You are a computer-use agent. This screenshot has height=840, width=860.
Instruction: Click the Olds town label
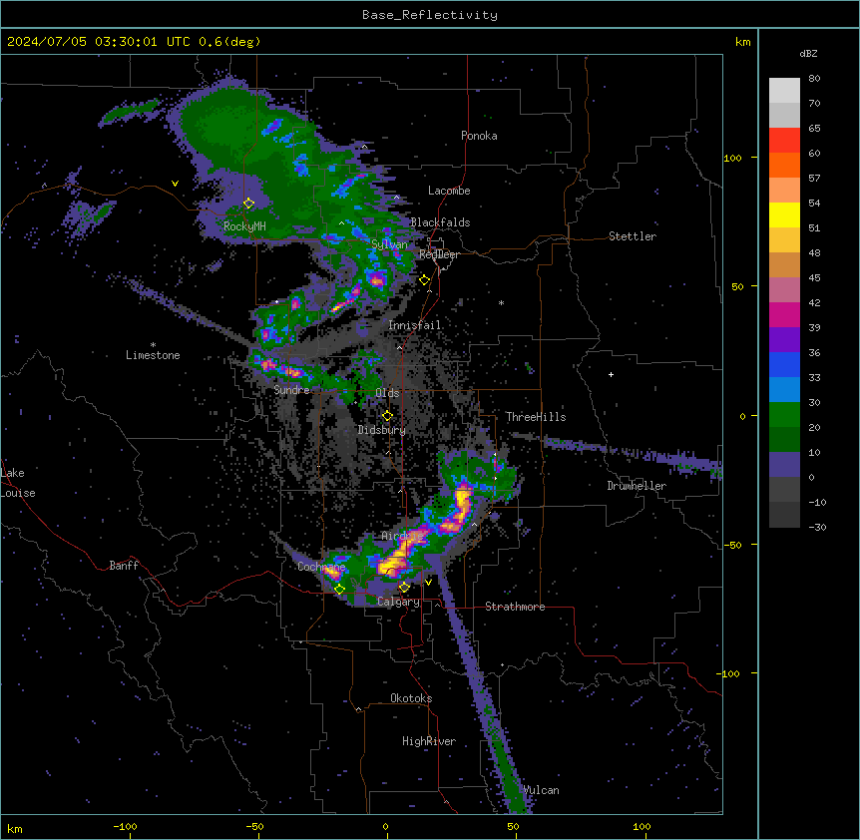pos(387,393)
